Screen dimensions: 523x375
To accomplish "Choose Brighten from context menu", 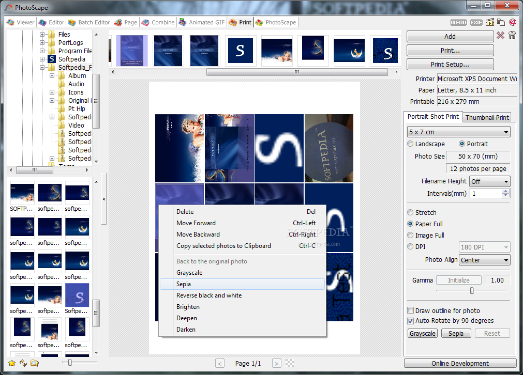I will (x=243, y=307).
